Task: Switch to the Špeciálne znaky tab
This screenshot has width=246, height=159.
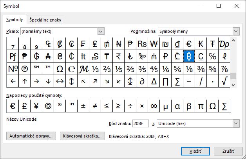Action: point(45,20)
